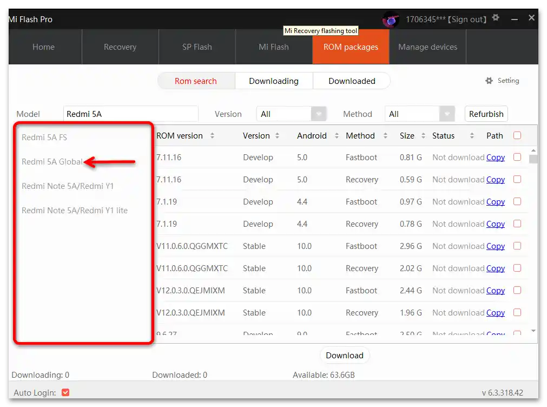Choose Redmi Note 5A/Redmi Y1 lite suggestion
The height and width of the screenshot is (407, 547).
click(x=75, y=211)
